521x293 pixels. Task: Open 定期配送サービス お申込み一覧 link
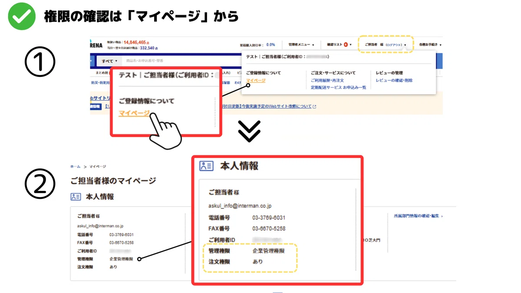click(338, 87)
